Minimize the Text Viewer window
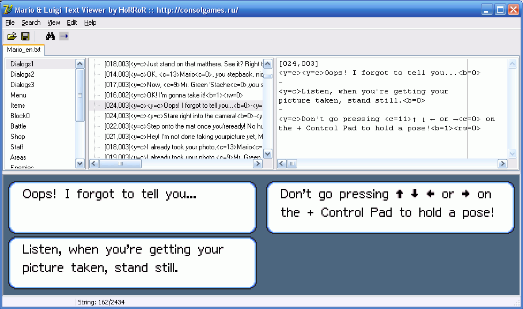 point(487,10)
